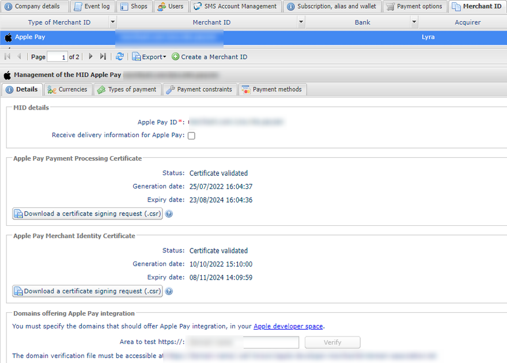The width and height of the screenshot is (507, 363).
Task: Click generation date 25/07/2022 16:04:37
Action: pyautogui.click(x=221, y=187)
